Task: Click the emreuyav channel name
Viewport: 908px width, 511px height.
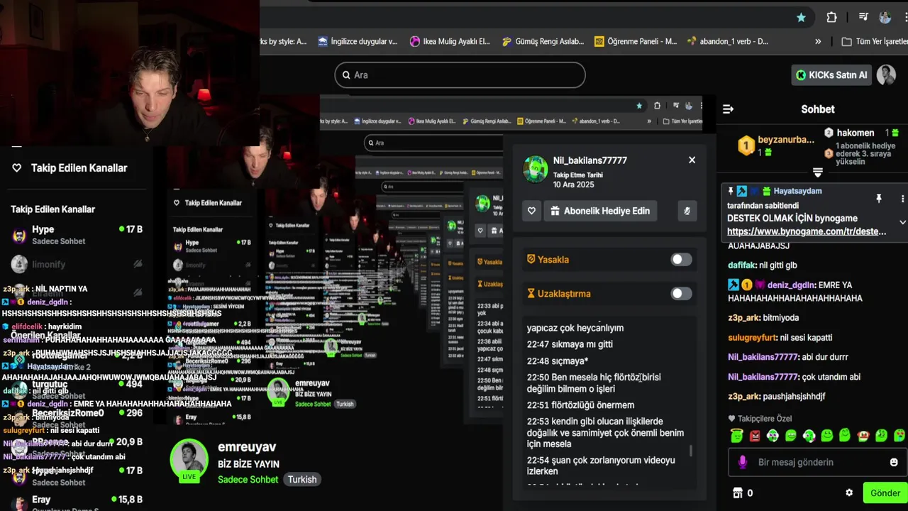Action: [247, 447]
